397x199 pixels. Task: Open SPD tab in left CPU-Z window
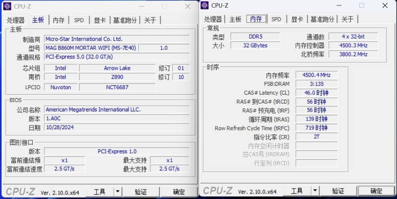click(79, 20)
